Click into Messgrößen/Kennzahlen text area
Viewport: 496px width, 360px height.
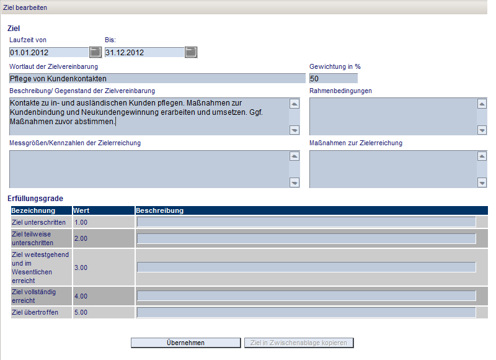click(149, 169)
